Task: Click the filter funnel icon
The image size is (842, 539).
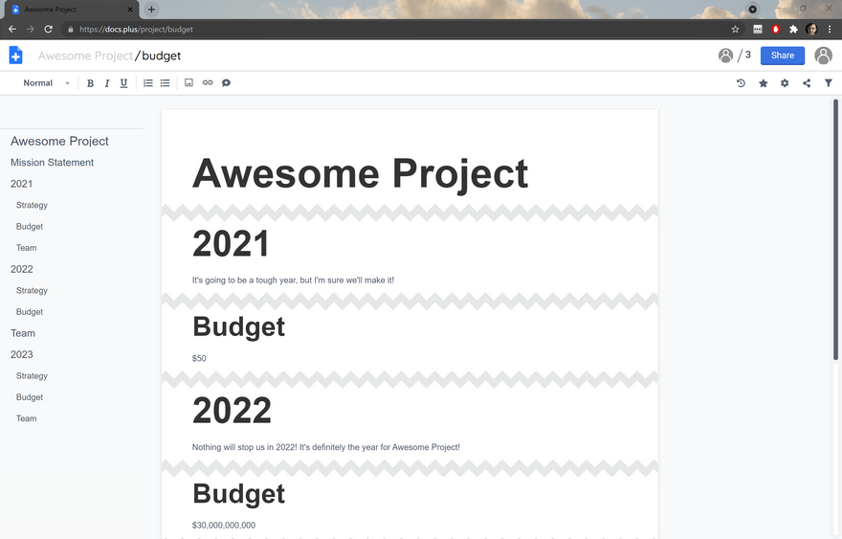Action: click(x=829, y=83)
